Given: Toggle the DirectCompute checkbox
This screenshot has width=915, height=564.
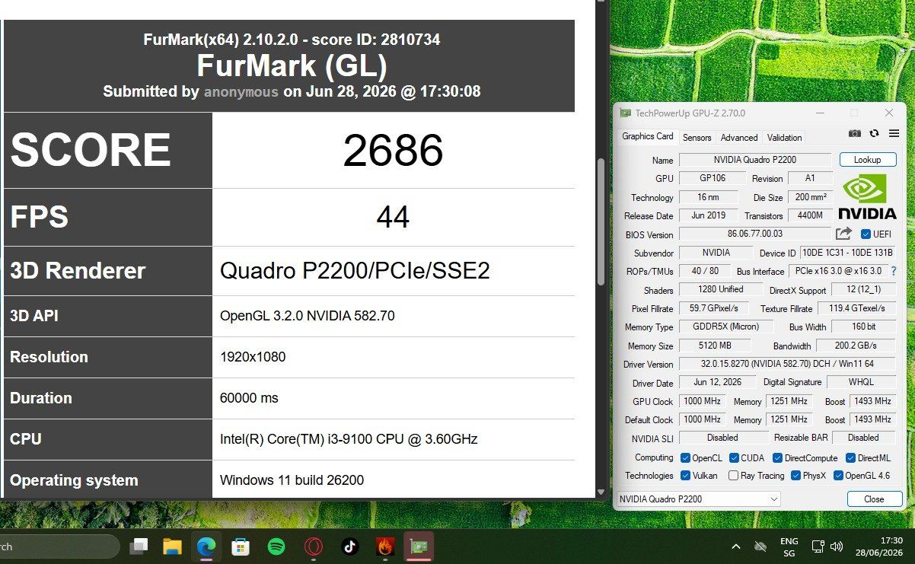Looking at the screenshot, I should pos(778,458).
